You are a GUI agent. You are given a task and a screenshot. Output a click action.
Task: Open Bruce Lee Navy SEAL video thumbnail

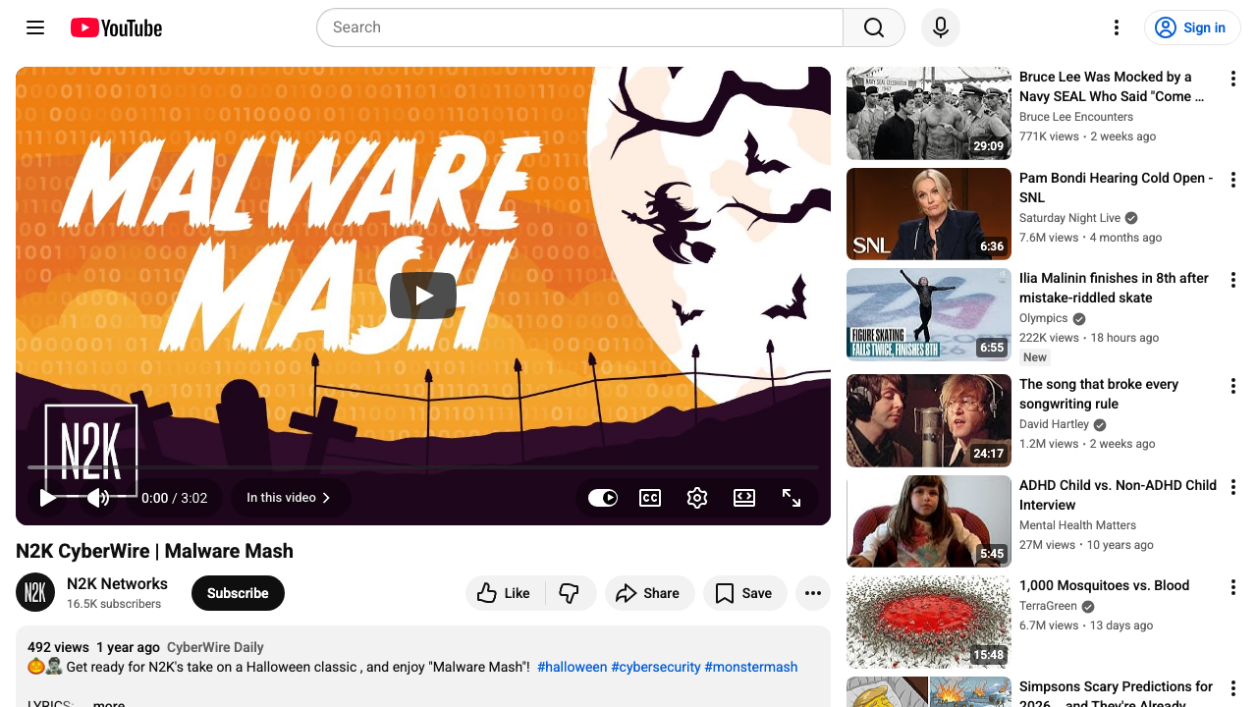tap(929, 113)
